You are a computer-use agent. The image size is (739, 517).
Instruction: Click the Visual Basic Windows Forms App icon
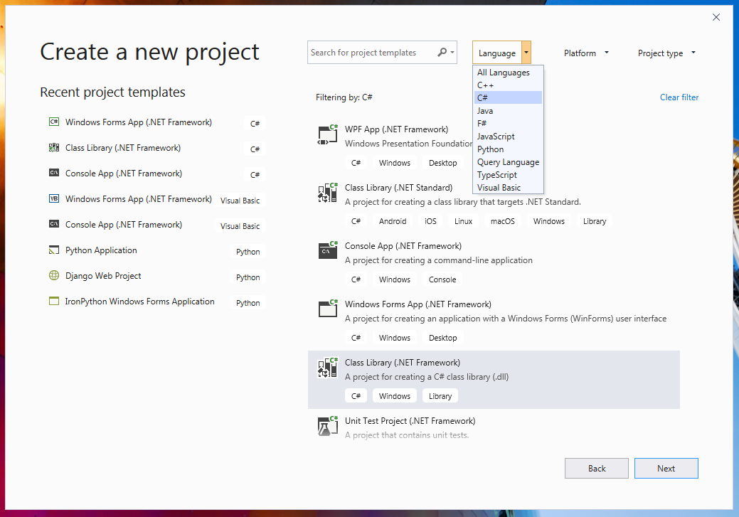click(54, 198)
